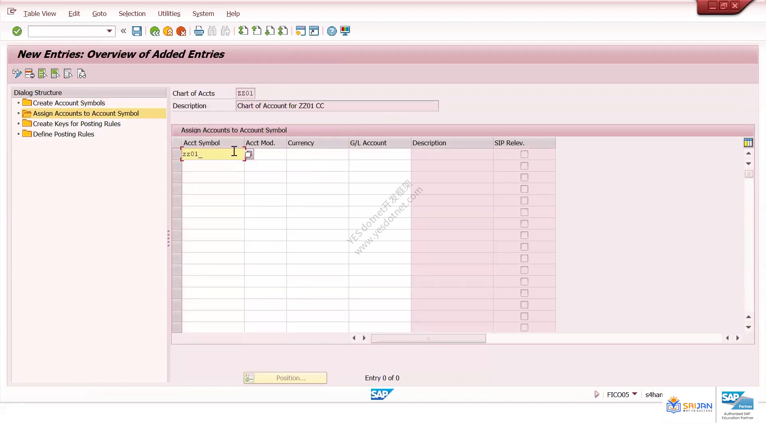
Task: Click the green Enter checkmark icon
Action: point(17,31)
